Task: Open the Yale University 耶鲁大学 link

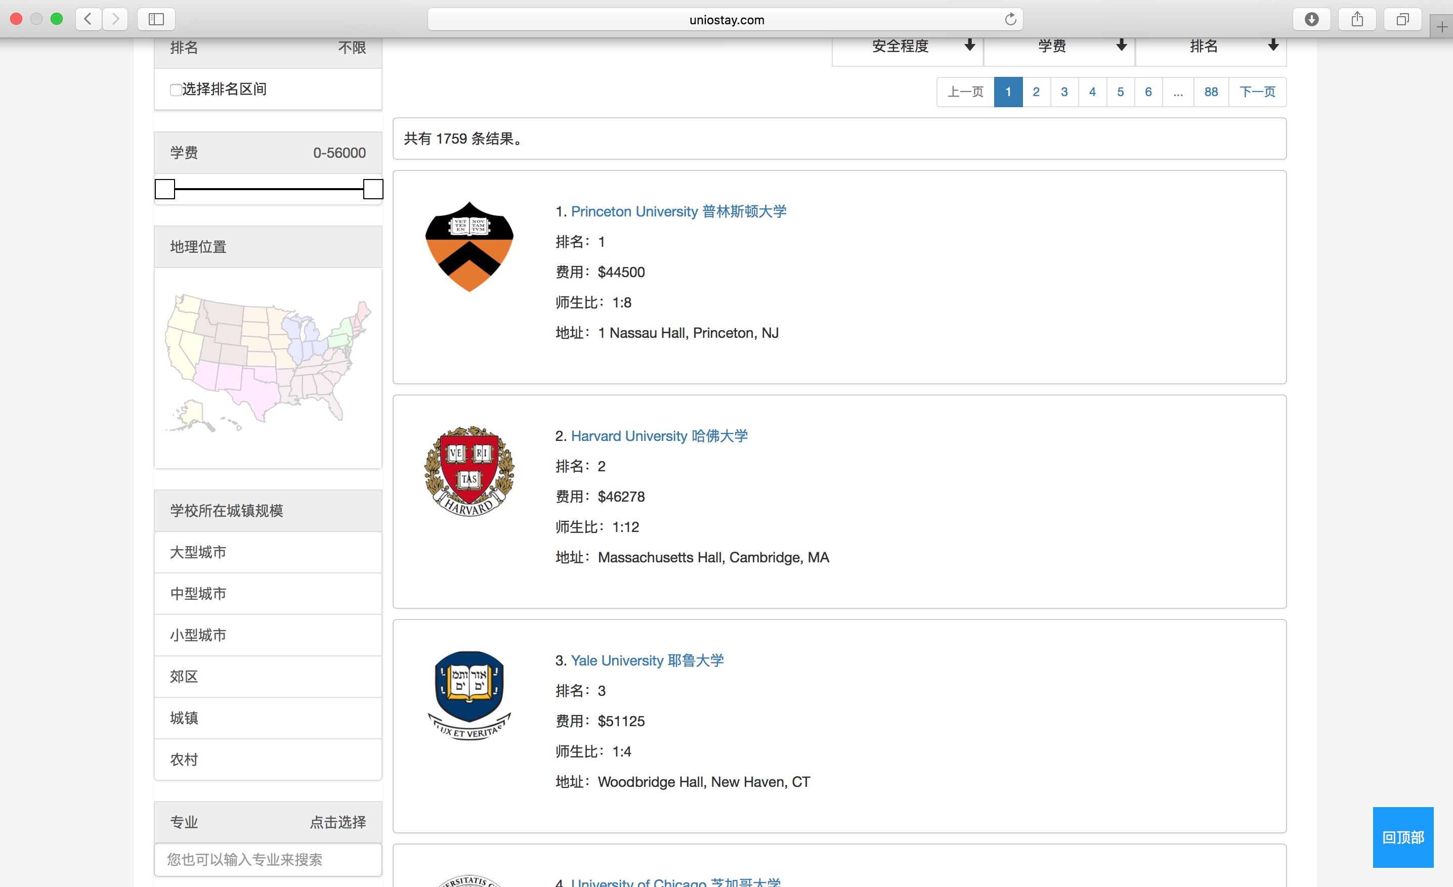Action: click(647, 660)
